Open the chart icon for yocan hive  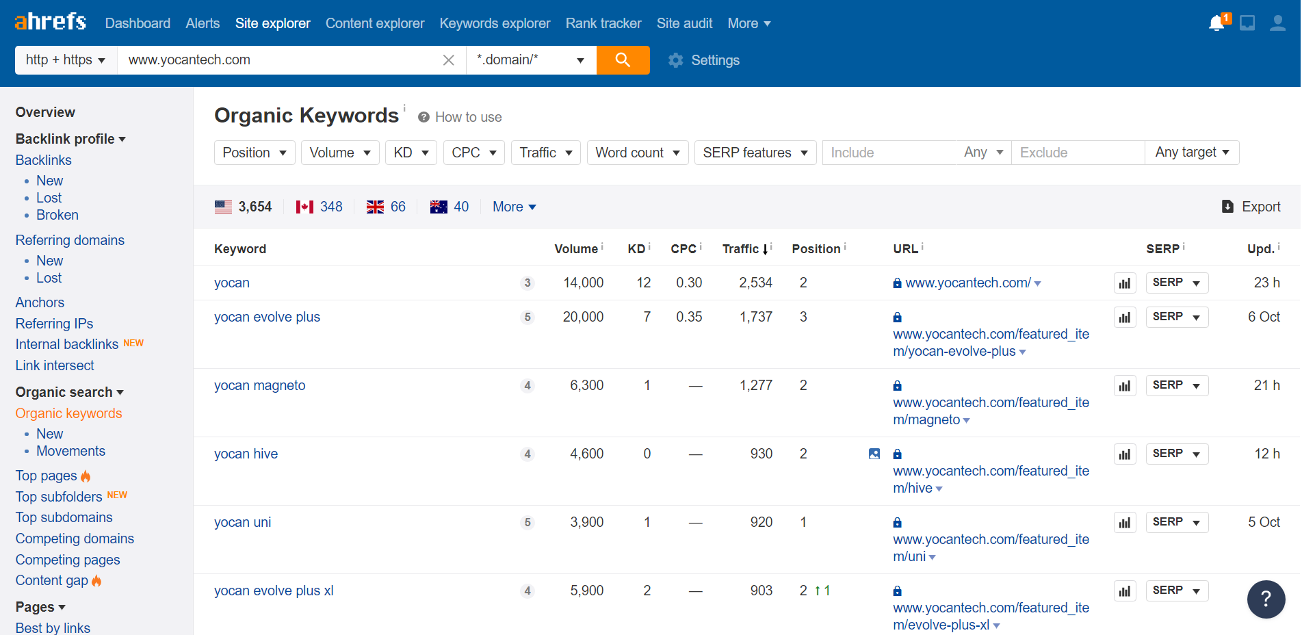(1125, 454)
